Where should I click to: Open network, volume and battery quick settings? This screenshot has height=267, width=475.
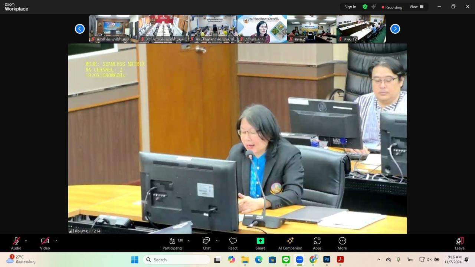(x=429, y=260)
